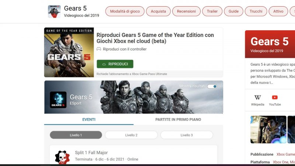Open the Recensioni chip
295x166 pixels.
[186, 11]
